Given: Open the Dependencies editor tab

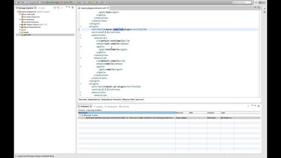Looking at the screenshot, I should [x=94, y=100].
